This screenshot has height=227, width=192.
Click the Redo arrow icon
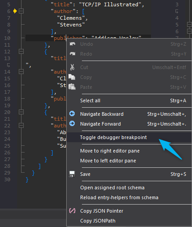73,54
